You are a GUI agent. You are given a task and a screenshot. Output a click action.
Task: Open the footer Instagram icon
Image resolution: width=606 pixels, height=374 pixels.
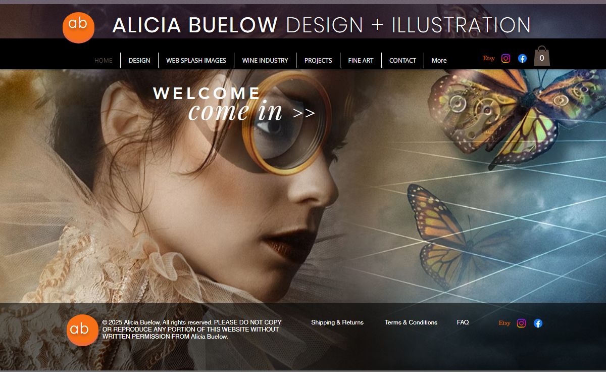(521, 323)
